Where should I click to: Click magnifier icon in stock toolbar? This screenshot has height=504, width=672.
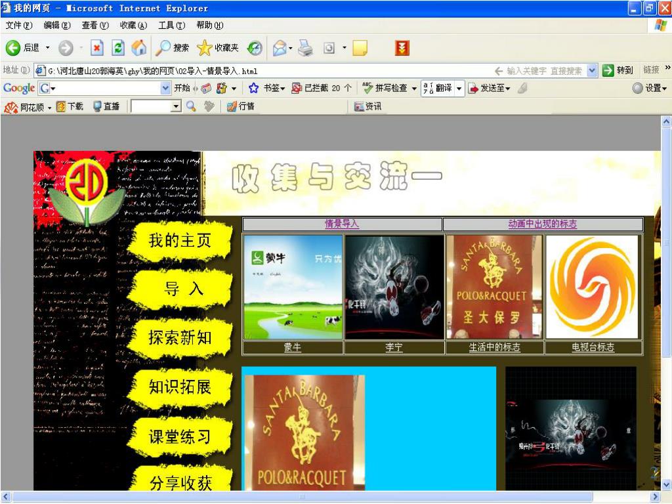click(191, 106)
